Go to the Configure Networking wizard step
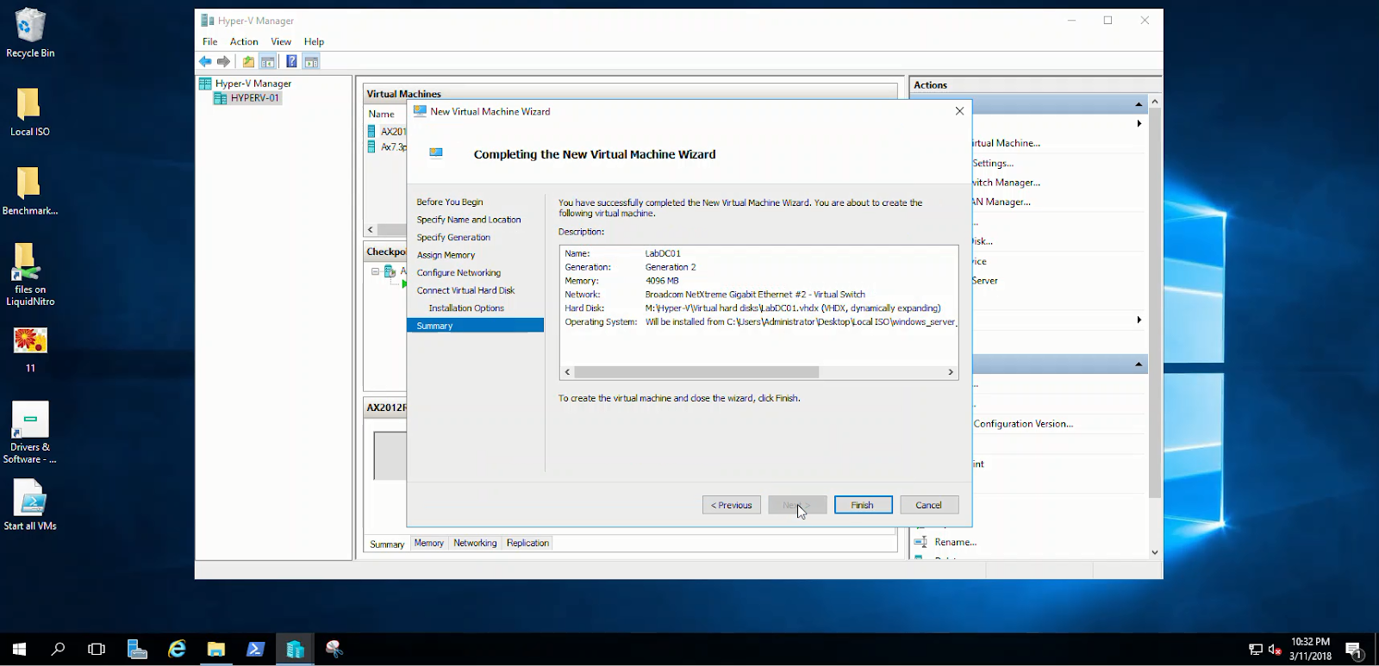The width and height of the screenshot is (1379, 666). [x=459, y=272]
